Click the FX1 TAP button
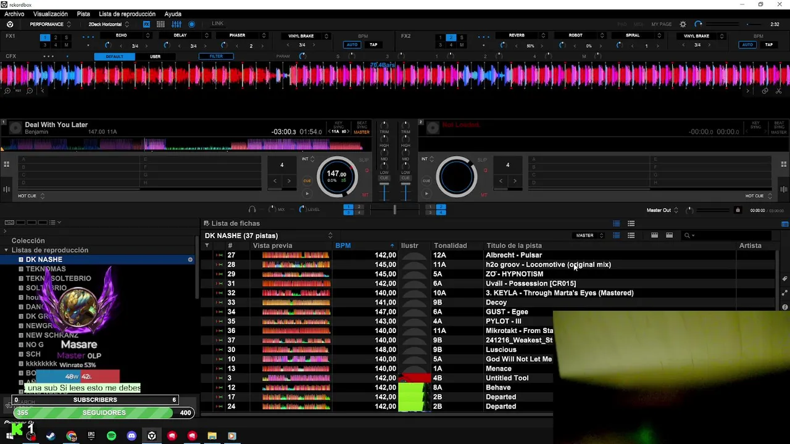 373,44
